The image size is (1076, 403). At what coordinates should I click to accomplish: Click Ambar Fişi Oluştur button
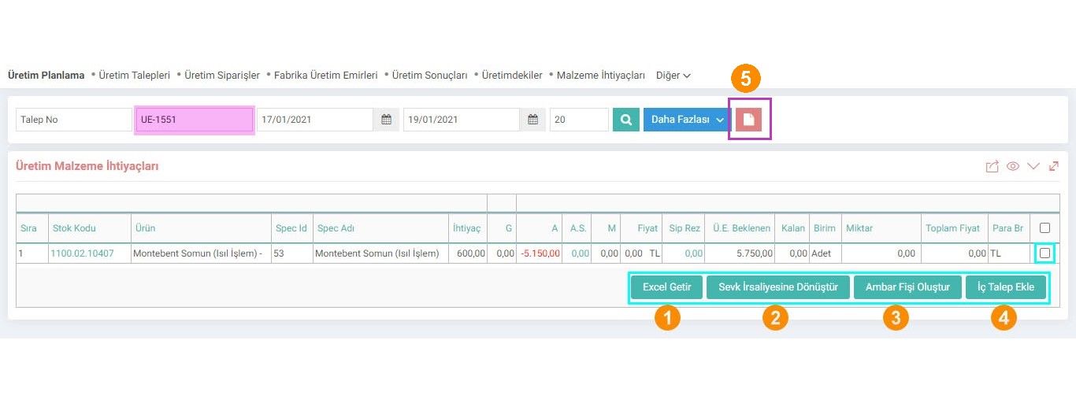(907, 287)
